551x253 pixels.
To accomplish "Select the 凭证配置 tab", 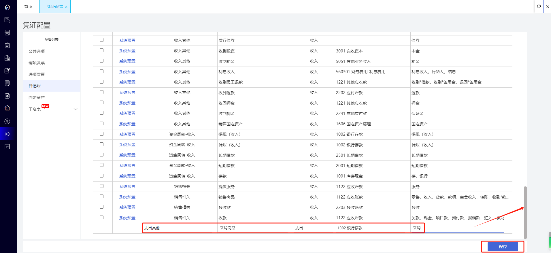I will [55, 7].
